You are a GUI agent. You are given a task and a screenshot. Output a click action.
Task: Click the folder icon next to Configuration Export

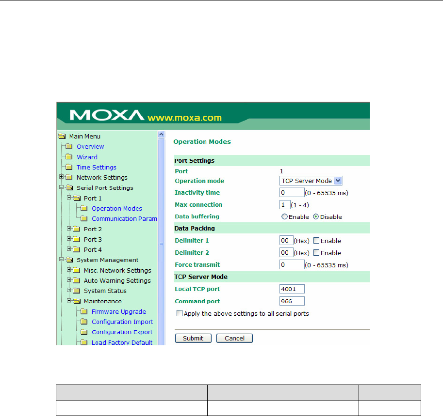[x=84, y=332]
